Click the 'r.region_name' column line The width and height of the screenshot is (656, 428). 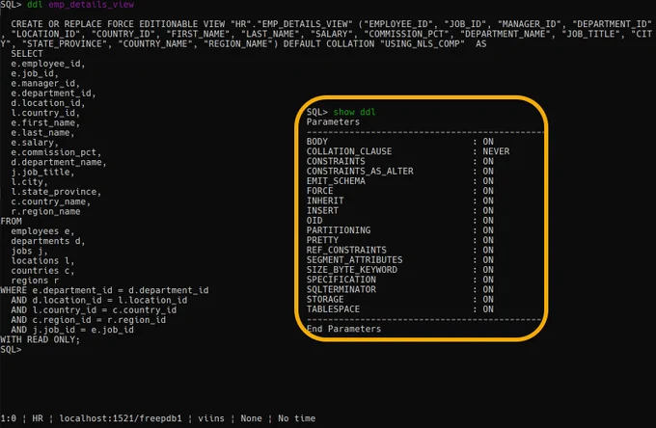[x=45, y=211]
